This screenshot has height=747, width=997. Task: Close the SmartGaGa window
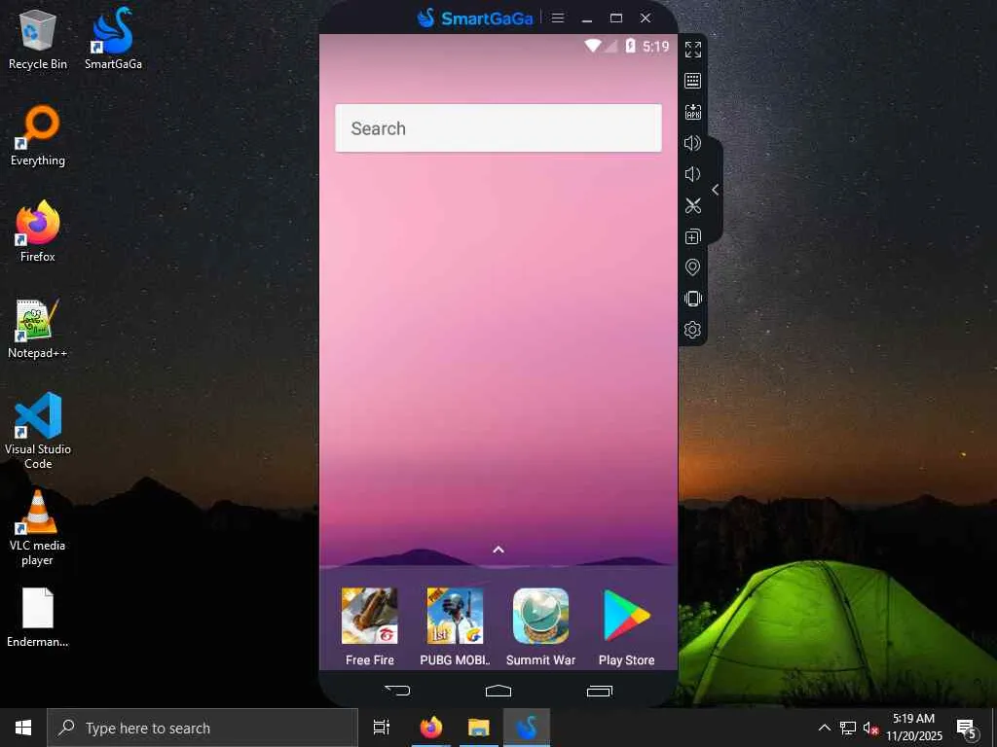click(646, 18)
